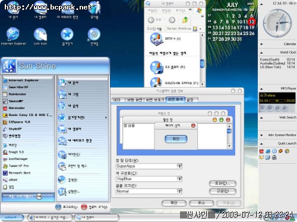Open 제어판 (Control Panel) in the start menu
Image resolution: width=297 pixels, height=222 pixels.
(x=69, y=155)
